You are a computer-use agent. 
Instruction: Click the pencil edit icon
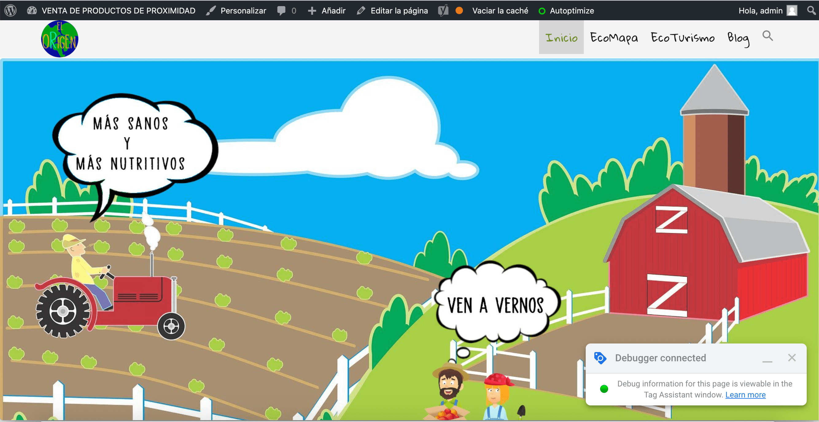click(361, 11)
